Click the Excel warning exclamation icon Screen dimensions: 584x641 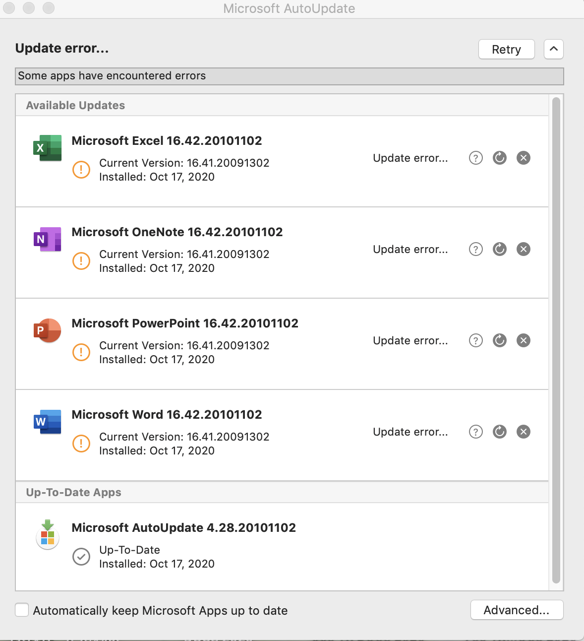coord(81,170)
